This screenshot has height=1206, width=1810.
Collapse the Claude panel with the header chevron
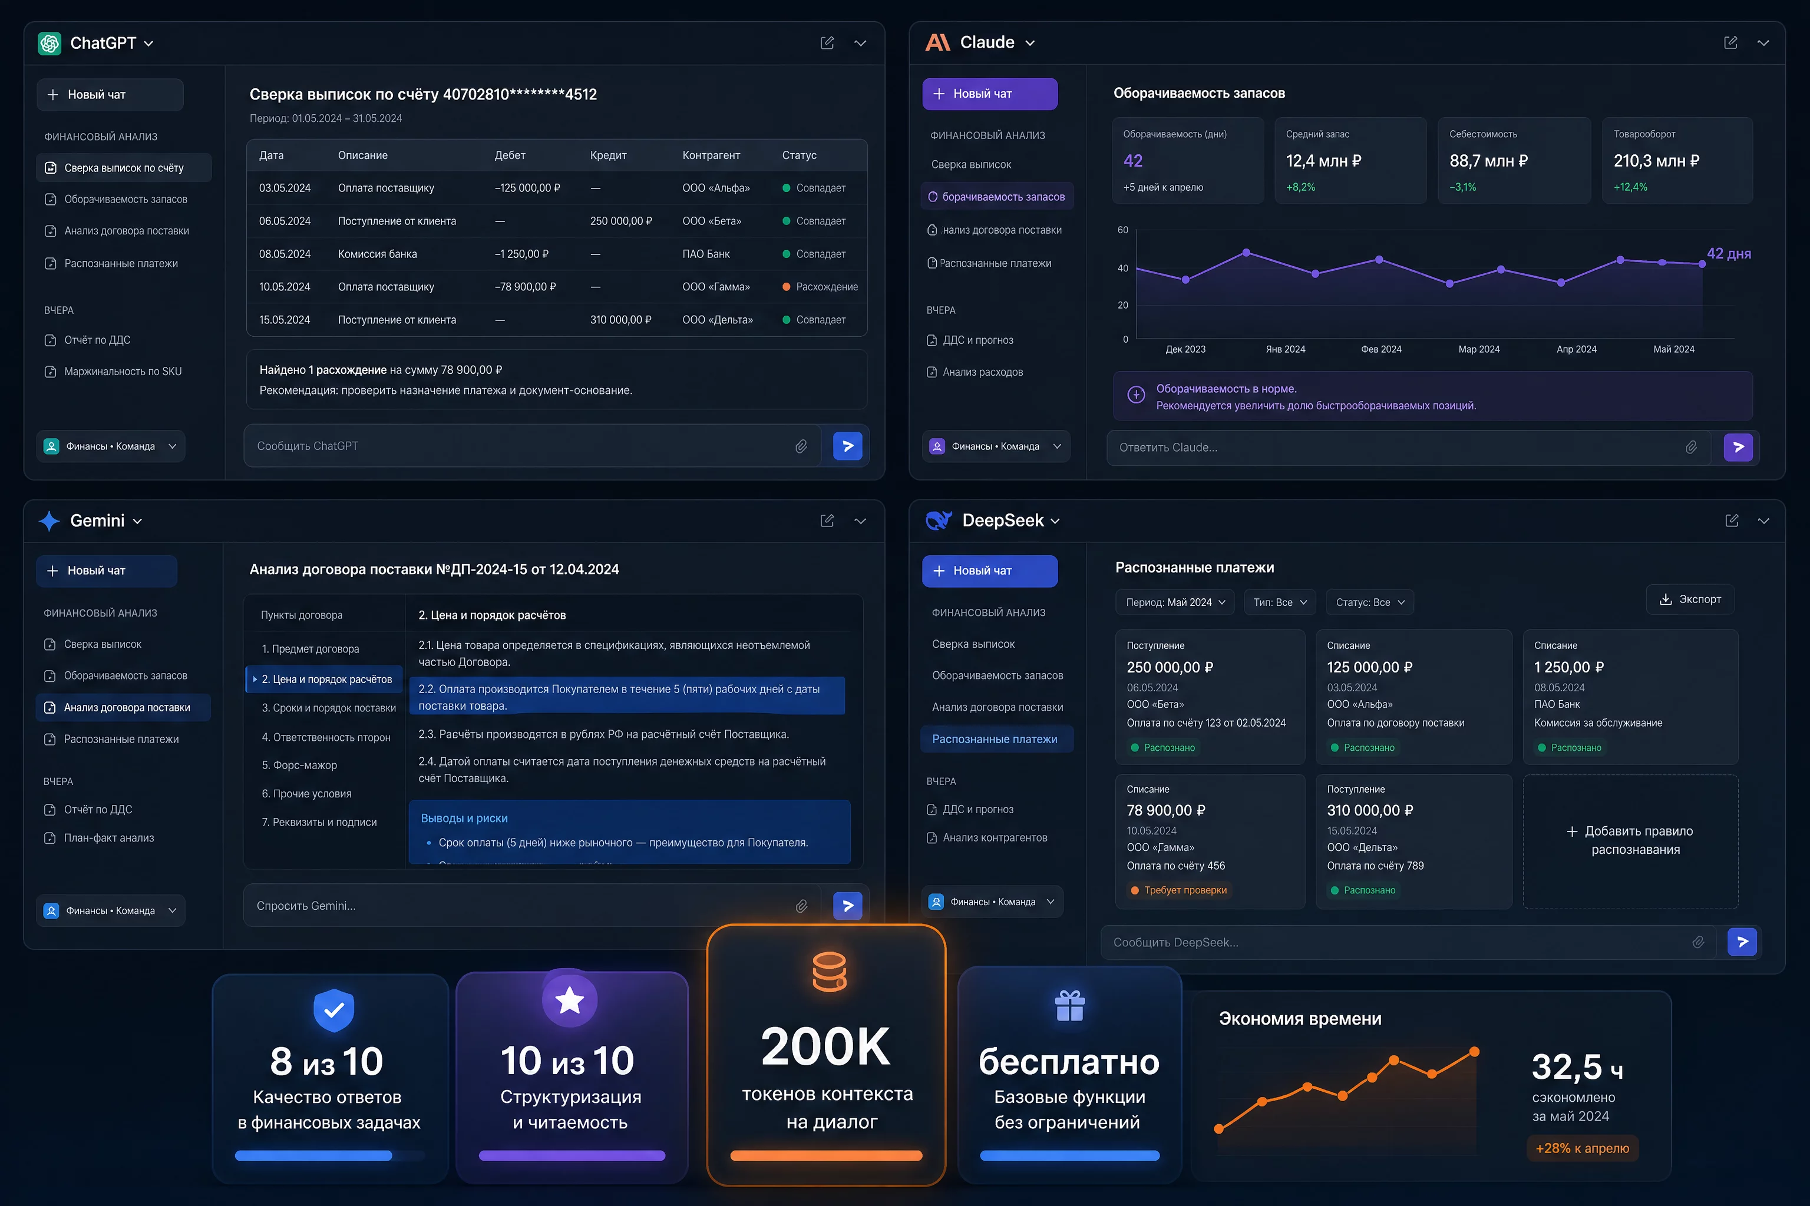pyautogui.click(x=1763, y=42)
